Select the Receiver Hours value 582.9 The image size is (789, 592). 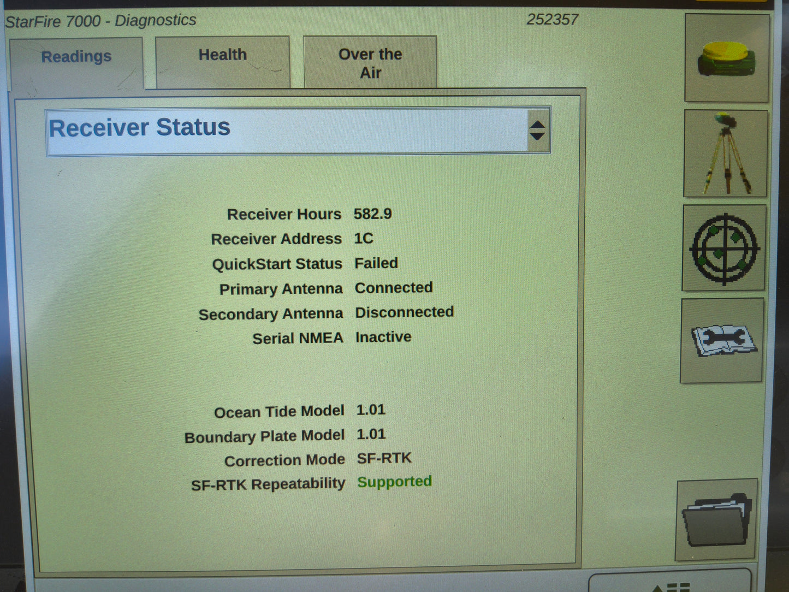(372, 214)
